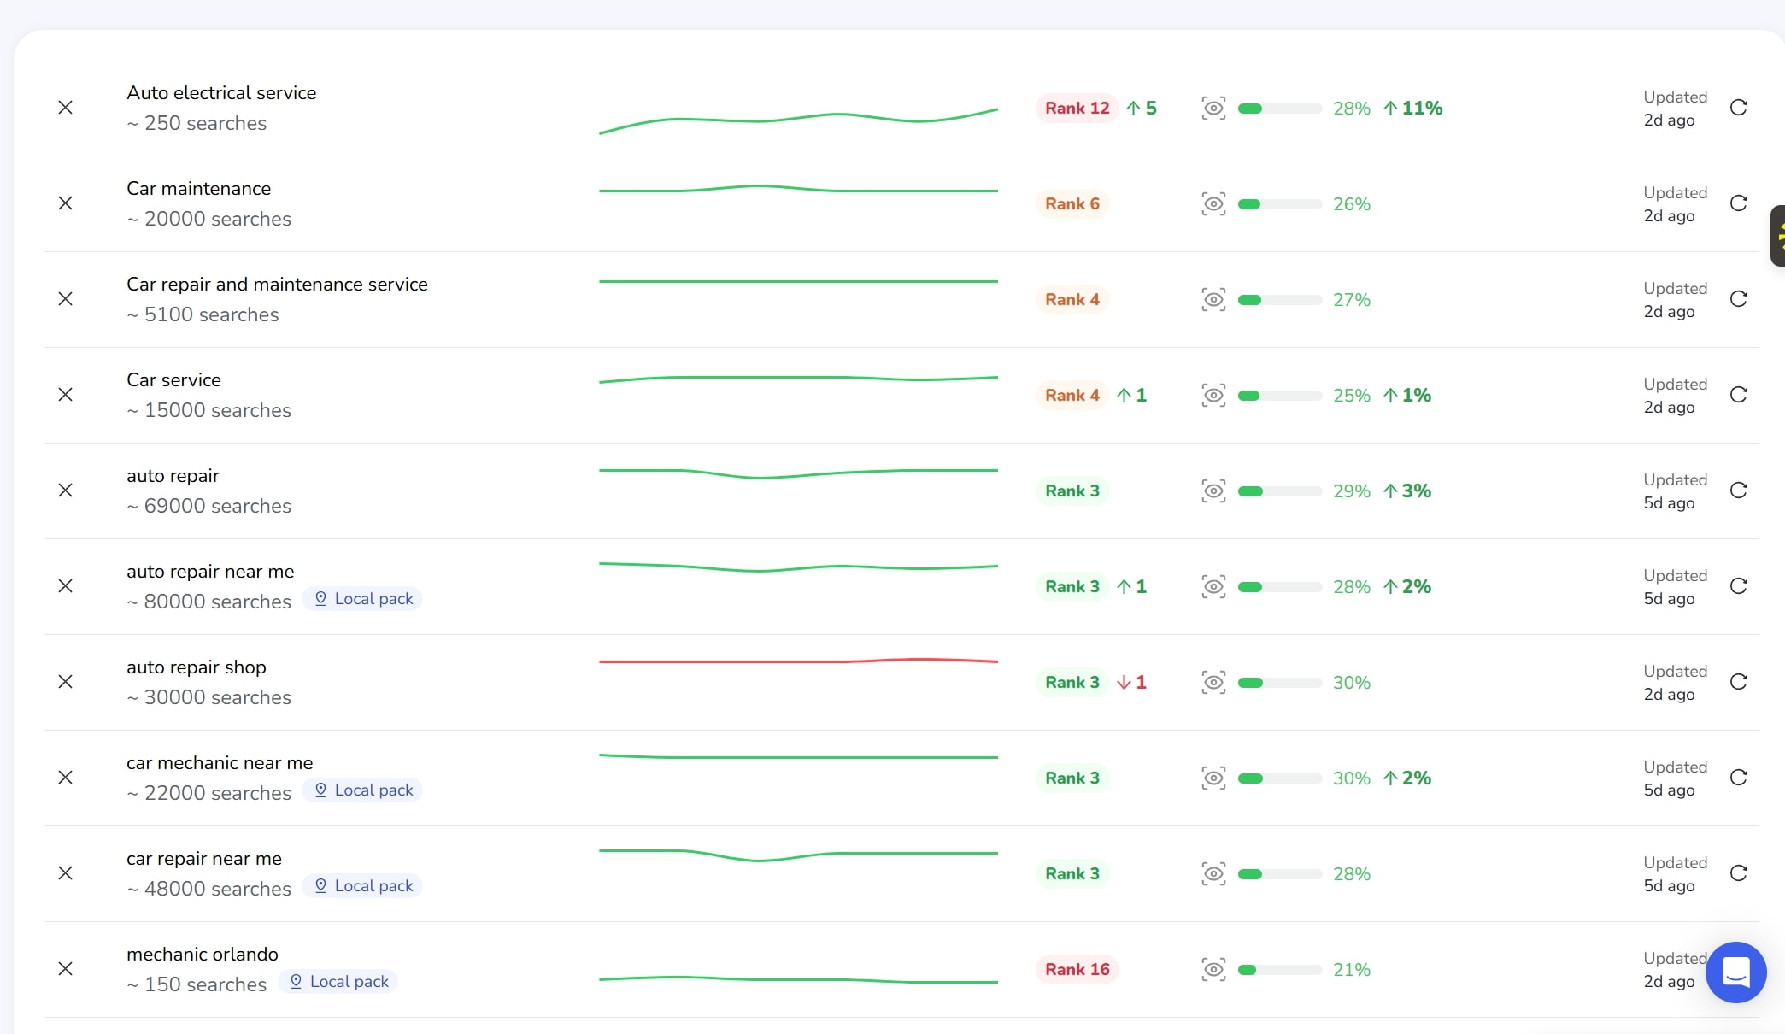This screenshot has width=1785, height=1034.
Task: Click the visibility bar for Car maintenance
Action: (x=1279, y=204)
